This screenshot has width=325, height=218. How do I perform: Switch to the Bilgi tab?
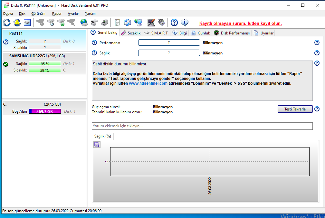180,33
